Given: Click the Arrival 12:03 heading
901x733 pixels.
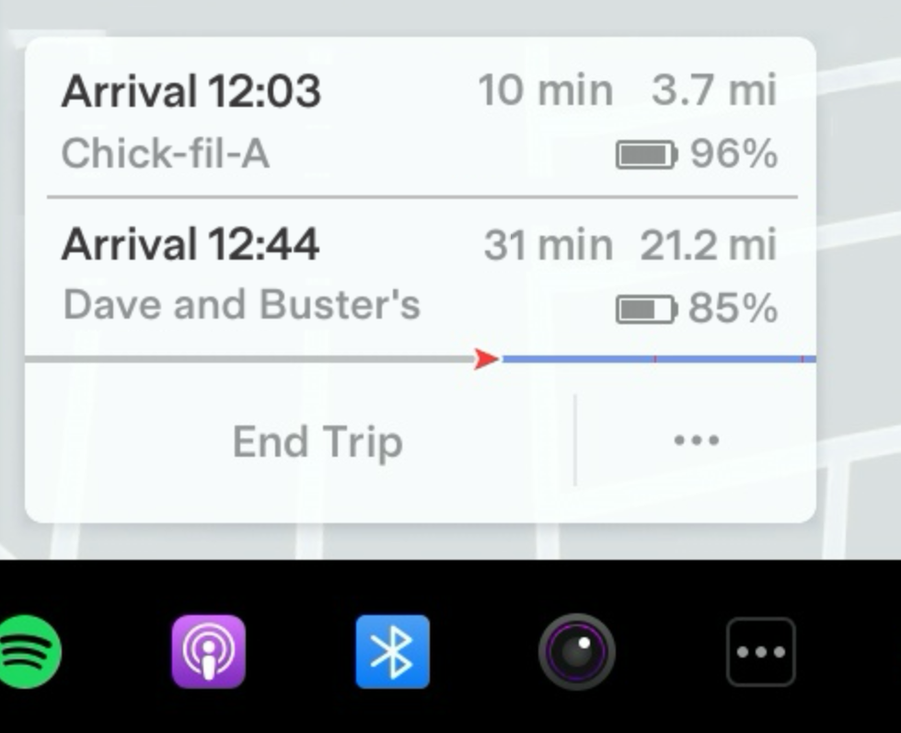Looking at the screenshot, I should (x=191, y=91).
